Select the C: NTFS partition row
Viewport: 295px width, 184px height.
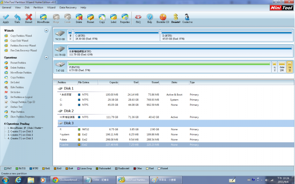click(177, 100)
